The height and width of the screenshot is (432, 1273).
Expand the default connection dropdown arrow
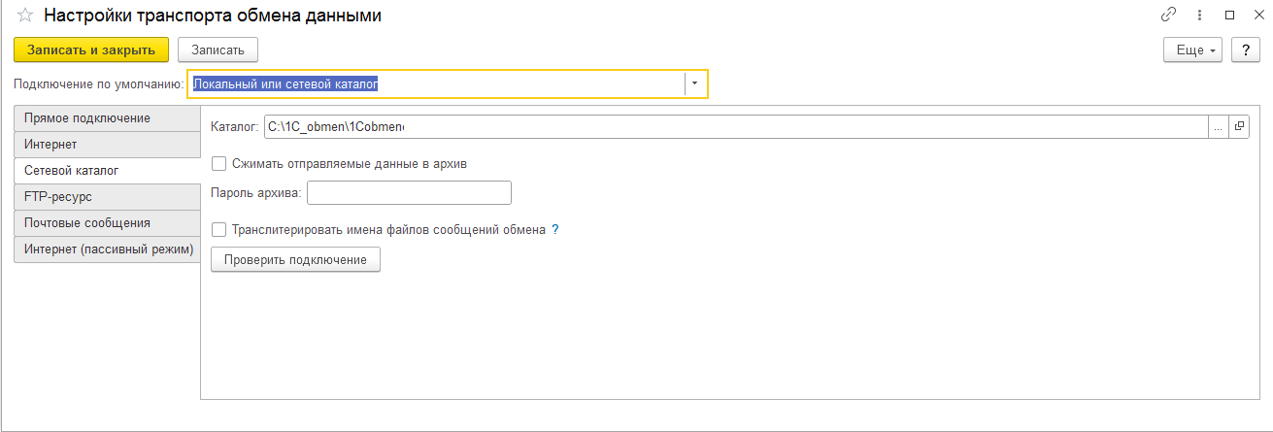(x=695, y=84)
